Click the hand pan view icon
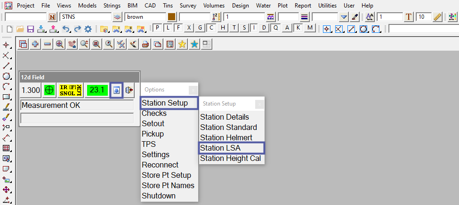Viewport: 459px width, 205px height. pos(72,44)
